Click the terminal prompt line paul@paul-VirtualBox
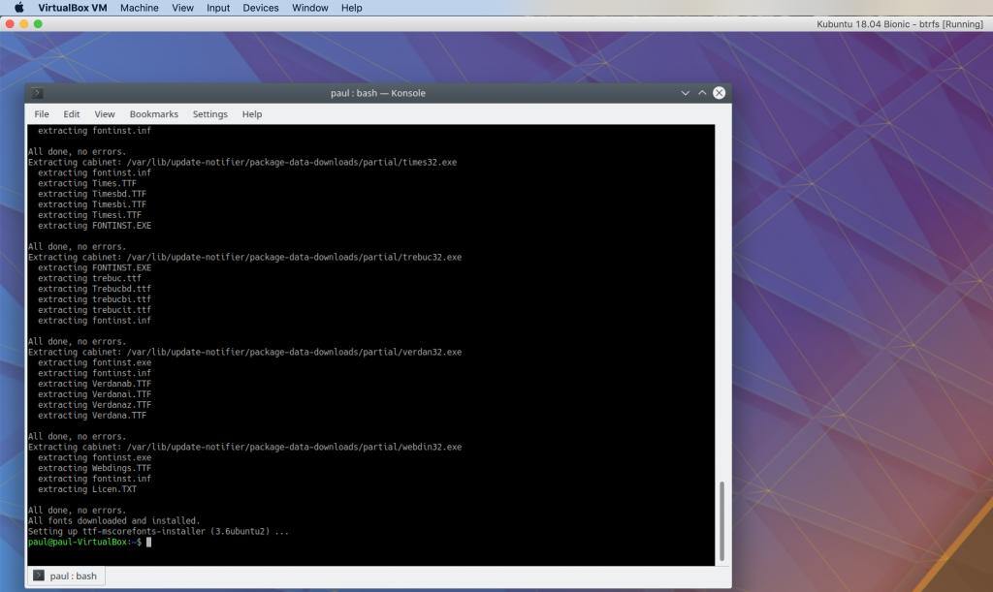 [85, 542]
